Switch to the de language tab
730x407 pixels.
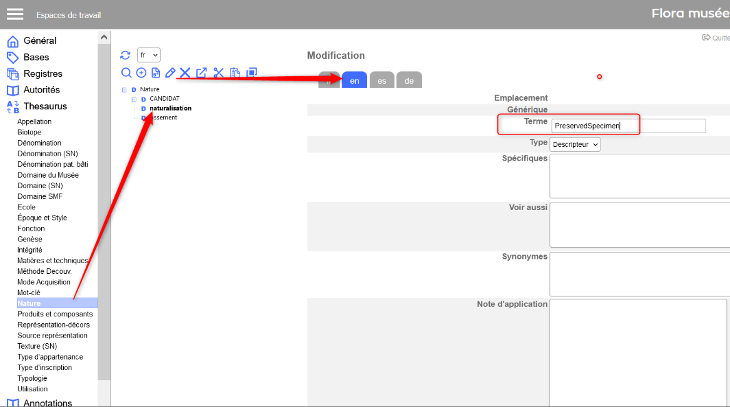pos(409,81)
